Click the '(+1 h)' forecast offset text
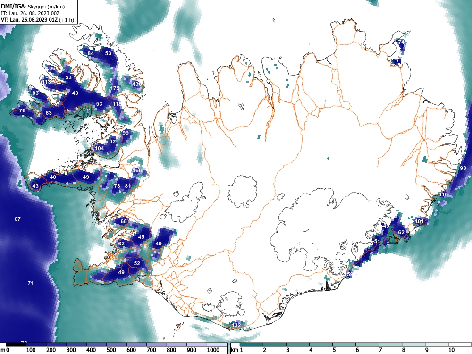 [67, 20]
